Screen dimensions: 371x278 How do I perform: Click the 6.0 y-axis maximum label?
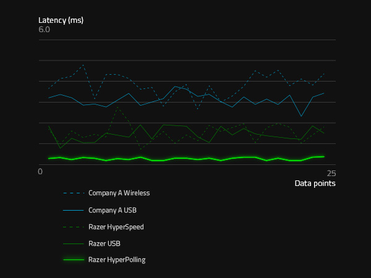[44, 30]
